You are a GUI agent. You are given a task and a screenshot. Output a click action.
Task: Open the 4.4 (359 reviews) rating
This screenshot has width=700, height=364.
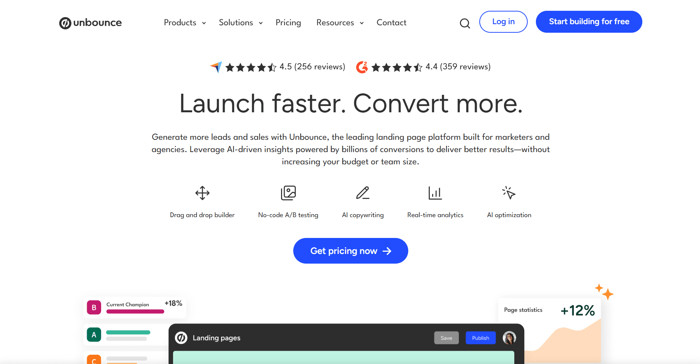pyautogui.click(x=458, y=67)
